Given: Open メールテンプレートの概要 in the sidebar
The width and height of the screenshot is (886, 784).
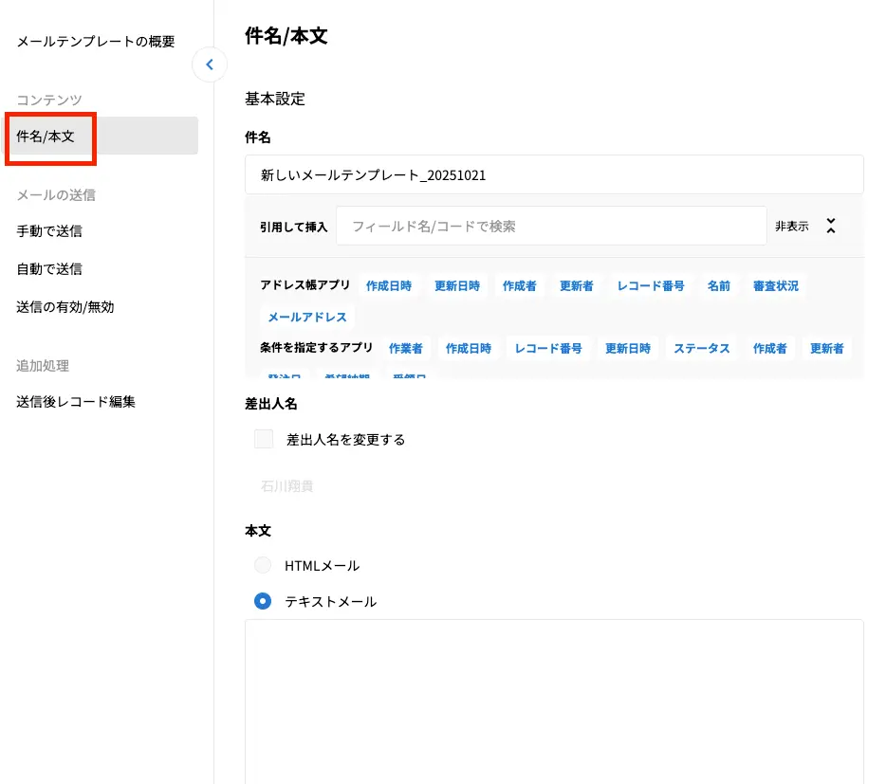Looking at the screenshot, I should 96,42.
